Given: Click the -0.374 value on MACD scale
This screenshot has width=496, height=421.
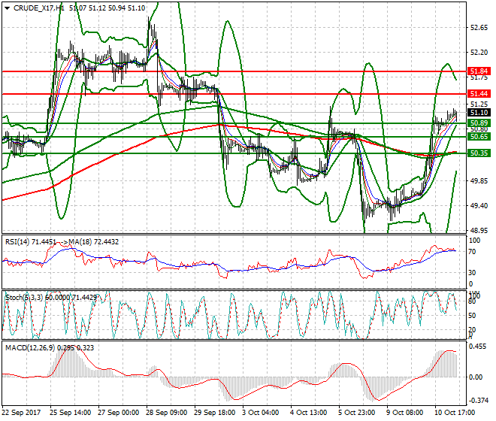Looking at the screenshot, I should [x=478, y=401].
